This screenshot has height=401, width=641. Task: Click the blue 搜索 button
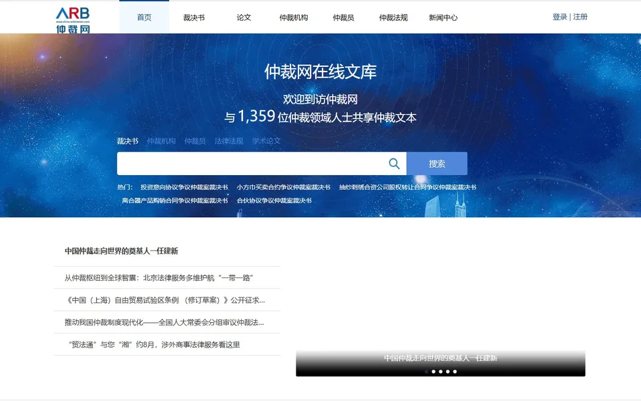pos(437,164)
